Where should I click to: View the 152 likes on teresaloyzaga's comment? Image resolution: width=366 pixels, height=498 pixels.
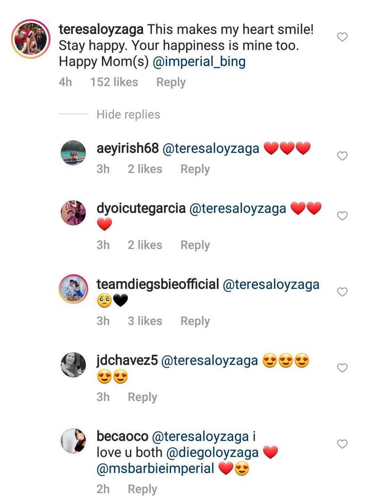[113, 82]
